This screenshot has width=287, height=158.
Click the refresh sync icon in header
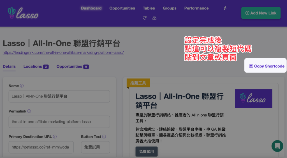point(145,18)
